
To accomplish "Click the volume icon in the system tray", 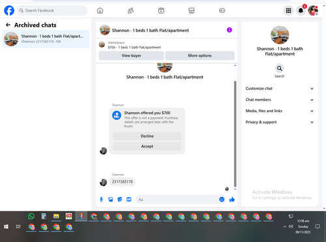I will (x=291, y=226).
